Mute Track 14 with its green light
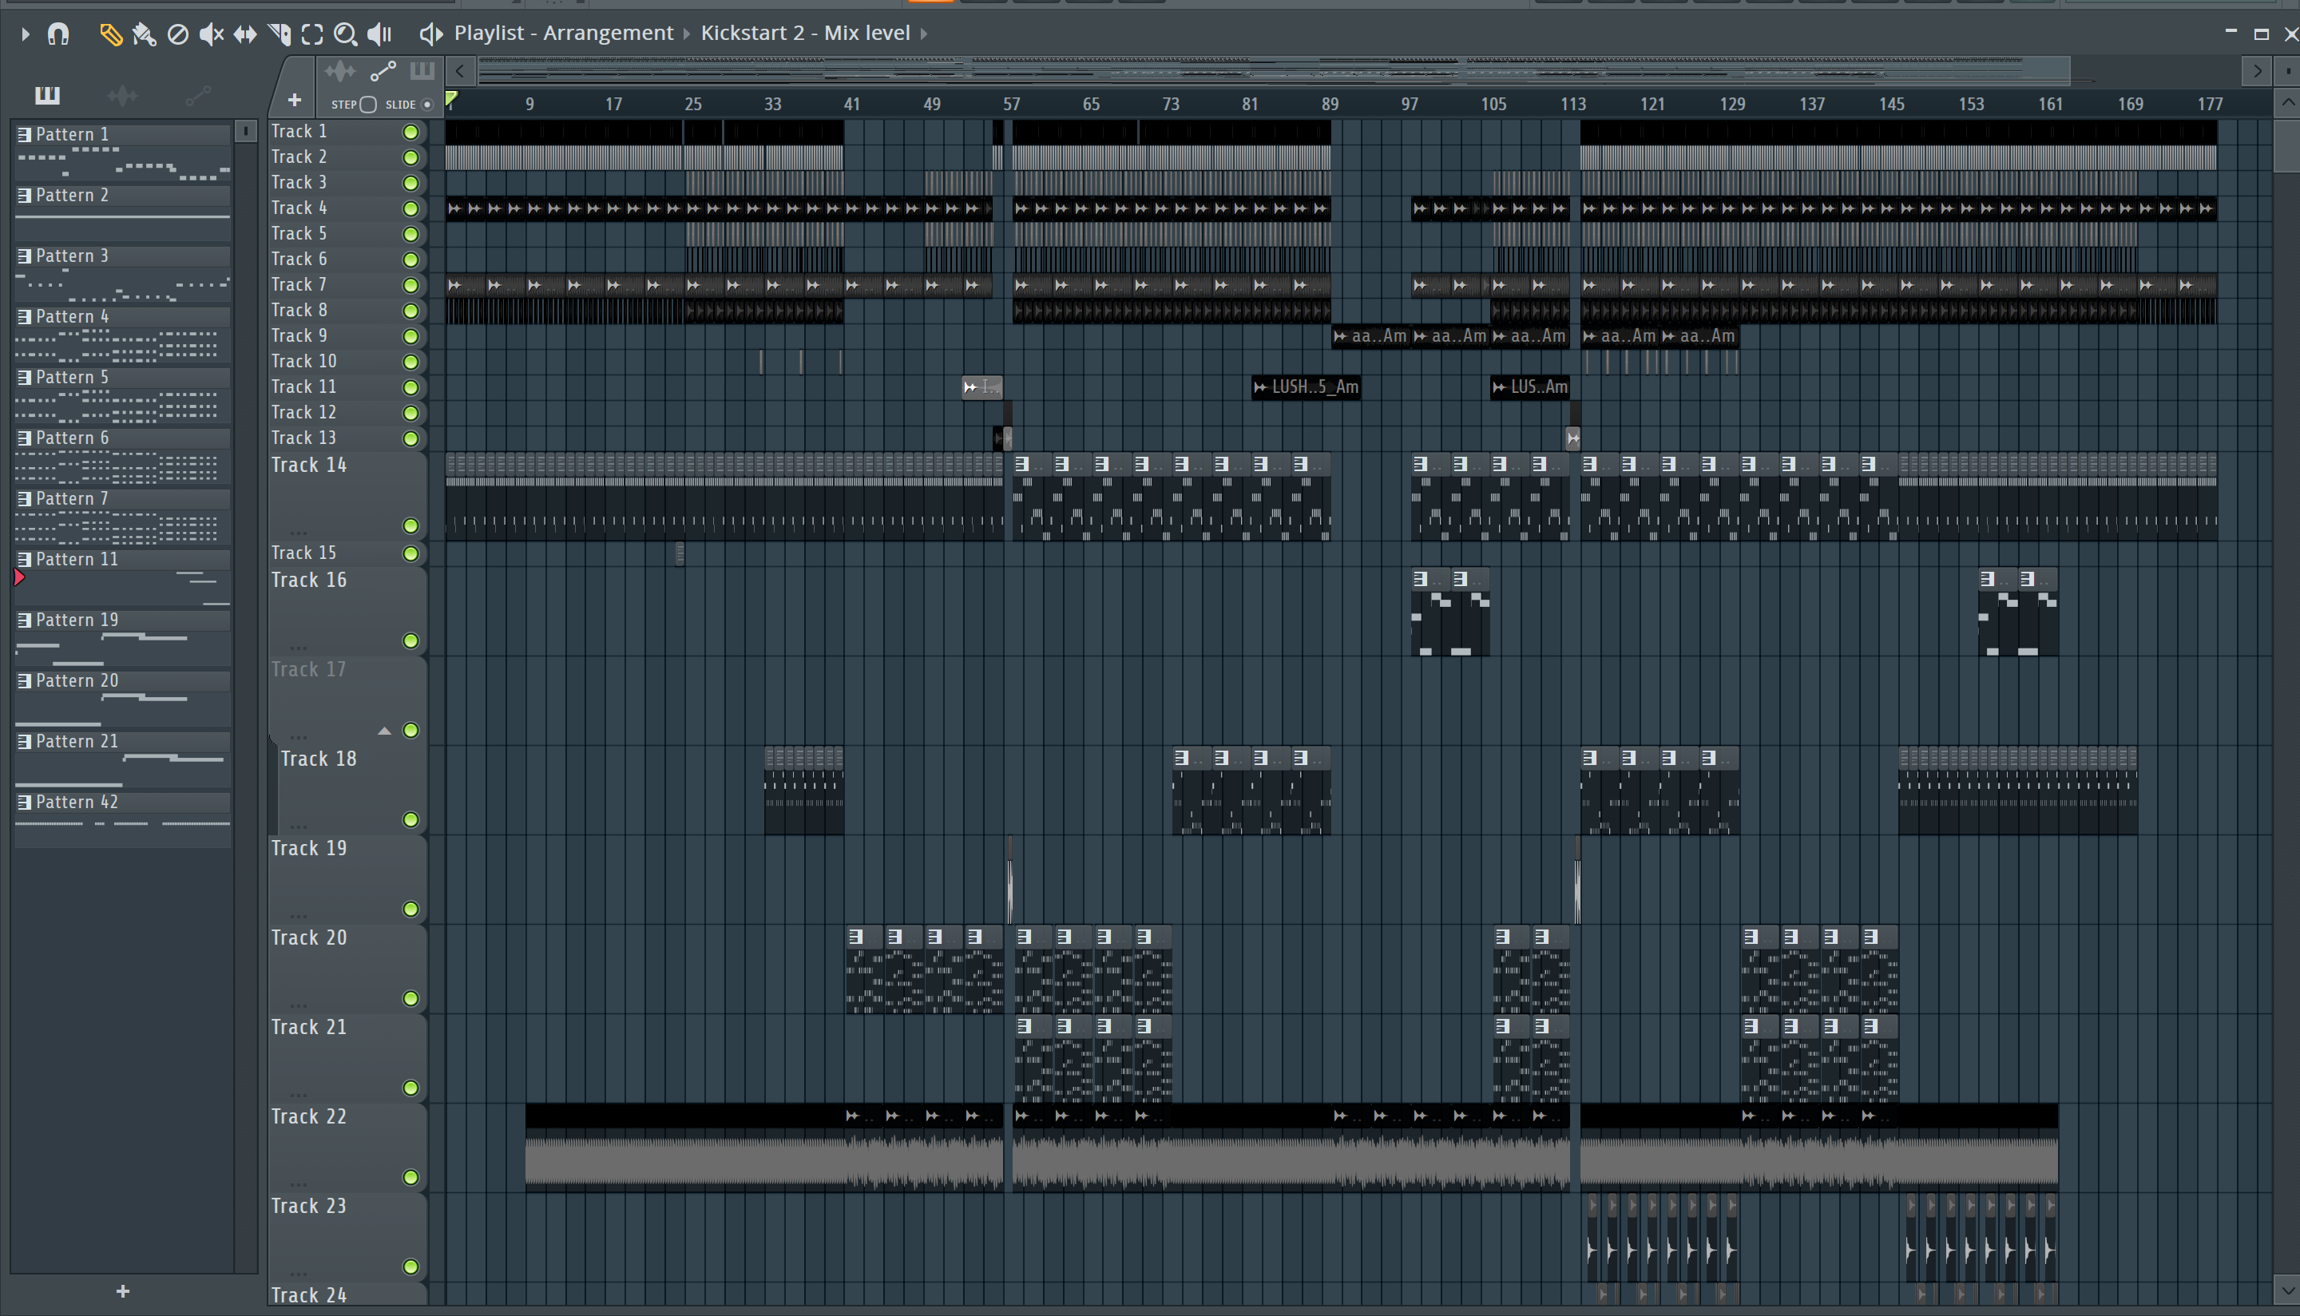 (410, 526)
